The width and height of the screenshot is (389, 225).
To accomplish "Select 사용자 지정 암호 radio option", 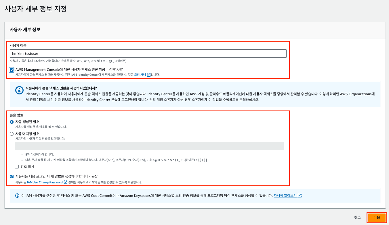I will (12, 134).
